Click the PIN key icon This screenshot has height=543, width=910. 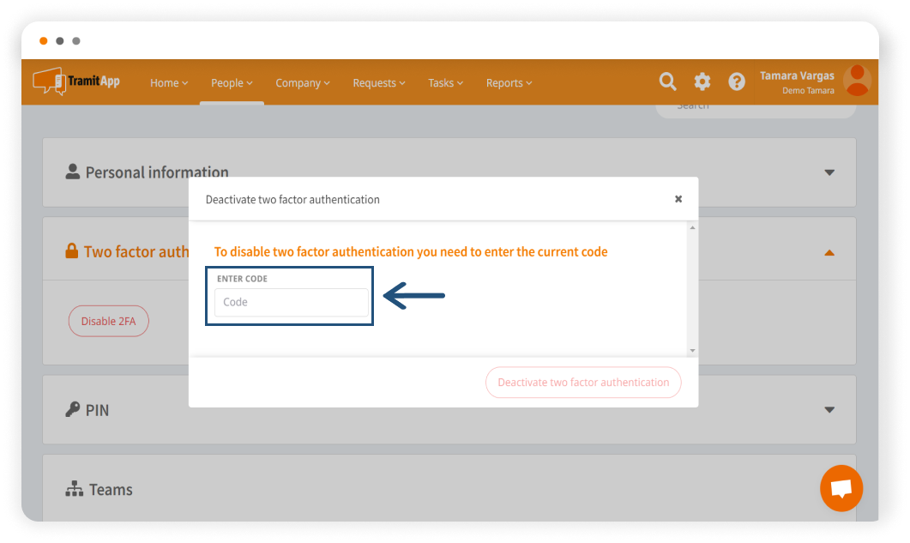[73, 409]
